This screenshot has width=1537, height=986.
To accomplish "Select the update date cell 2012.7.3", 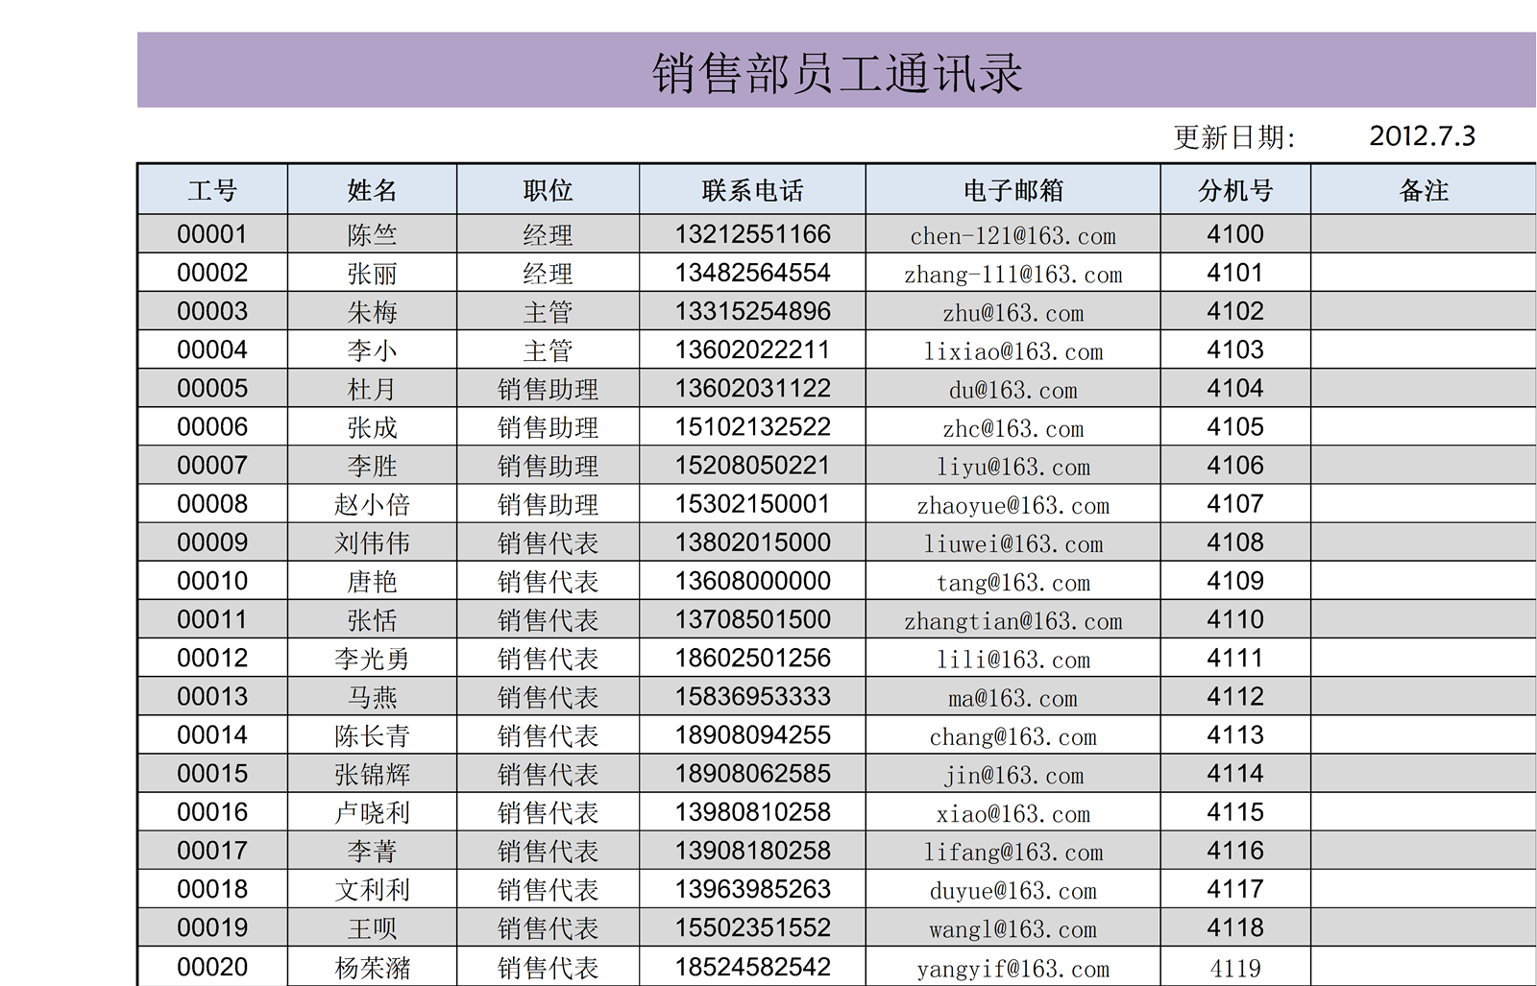I will coord(1422,136).
